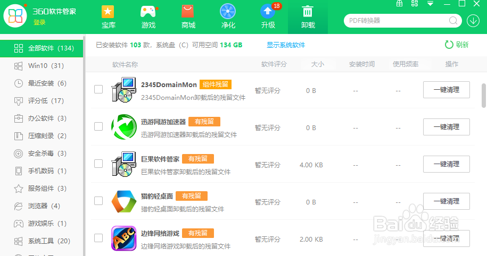Screen dimensions: 487x256
Task: Tick the checkbox for 2345DomainMon
Action: (x=98, y=89)
